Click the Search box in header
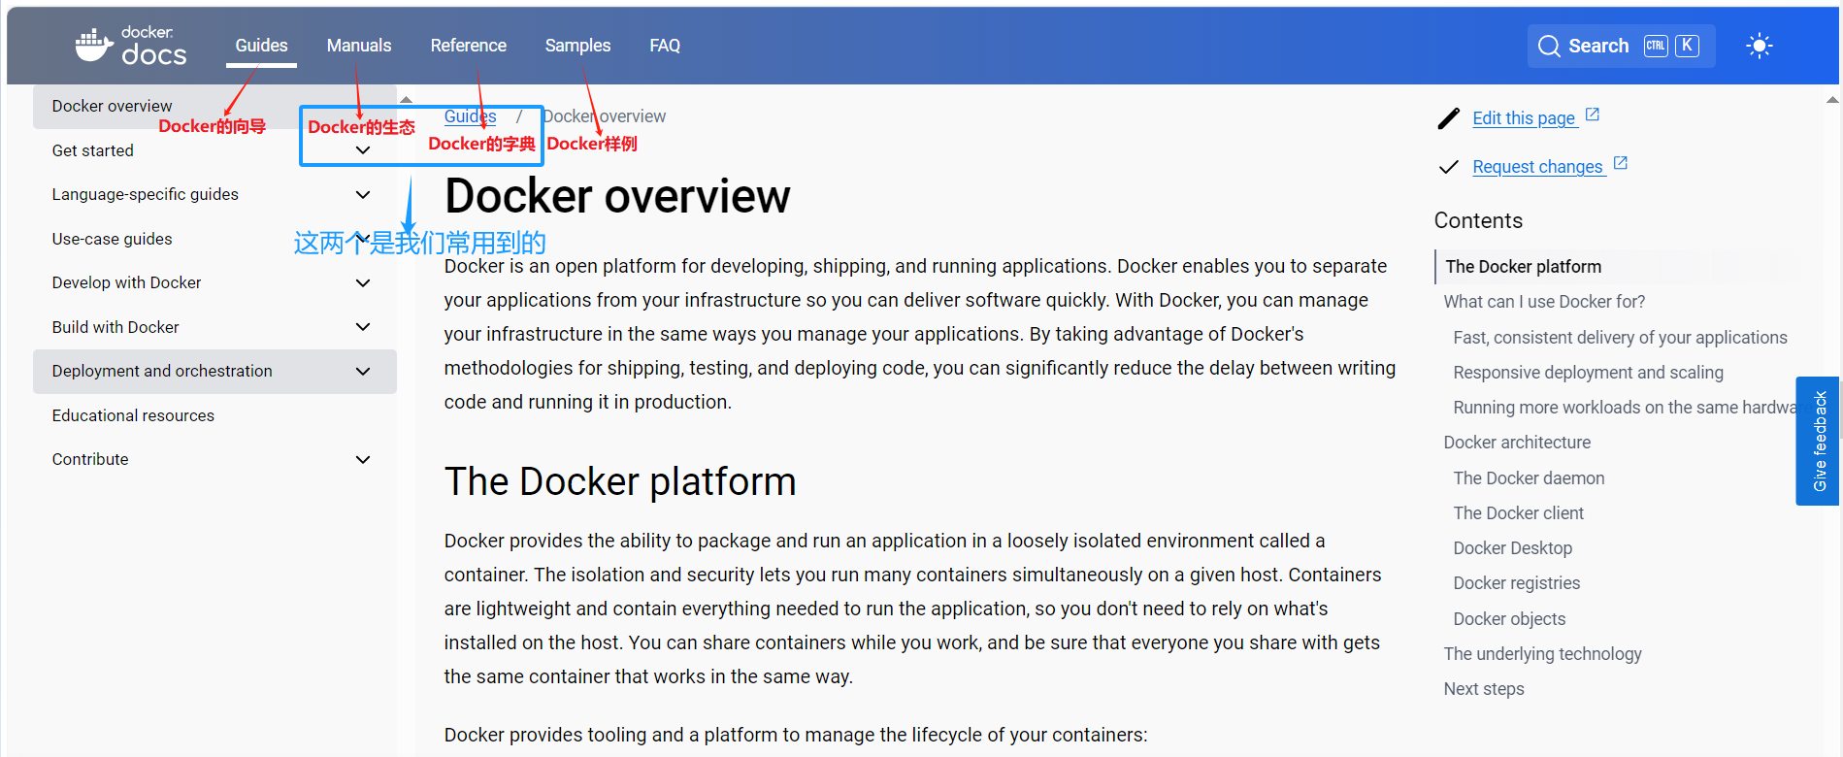This screenshot has width=1843, height=757. pos(1621,46)
